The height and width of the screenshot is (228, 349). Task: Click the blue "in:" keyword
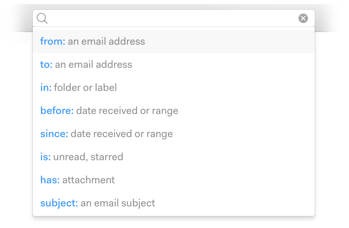click(46, 88)
